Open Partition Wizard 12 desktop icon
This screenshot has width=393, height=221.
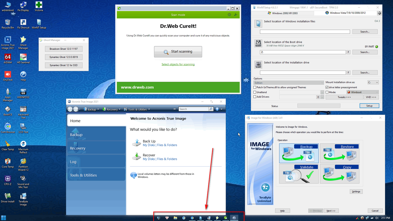pos(23,165)
